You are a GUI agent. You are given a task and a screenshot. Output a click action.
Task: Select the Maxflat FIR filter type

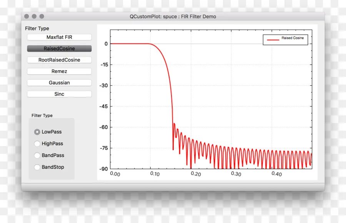pyautogui.click(x=59, y=37)
